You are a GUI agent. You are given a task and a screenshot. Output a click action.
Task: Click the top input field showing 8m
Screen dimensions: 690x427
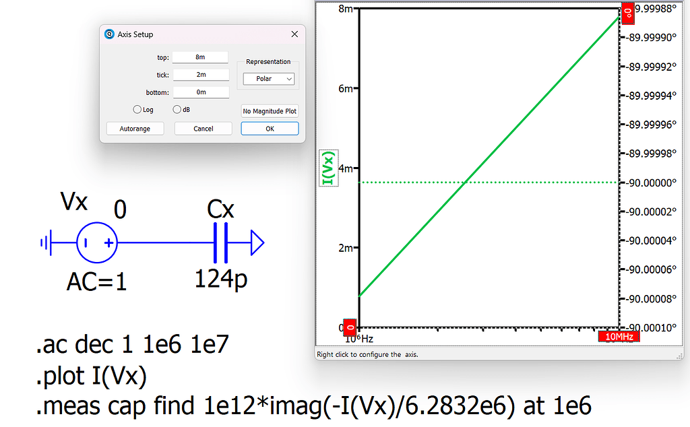(x=200, y=57)
